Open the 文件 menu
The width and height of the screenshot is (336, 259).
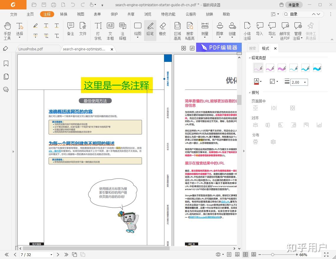pyautogui.click(x=14, y=14)
